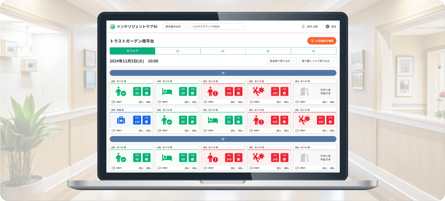445x201 pixels.
Task: Open the 要介護レベルで絞り込む filter dropdown
Action: (318, 61)
